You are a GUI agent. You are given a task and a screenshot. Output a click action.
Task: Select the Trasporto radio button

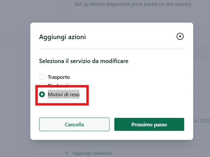42,77
